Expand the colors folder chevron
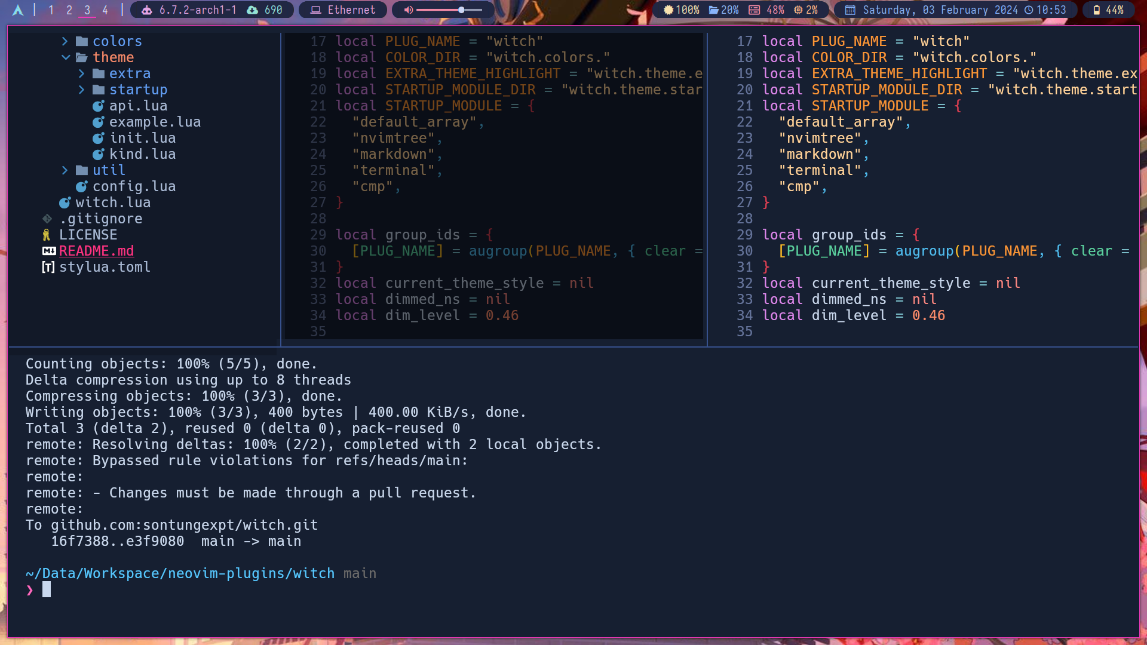1147x645 pixels. click(65, 41)
